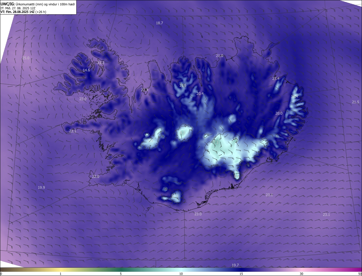Screen dimensions: 362x276
Task: Click the 14.6 value in the Westfjords
Action: click(86, 70)
